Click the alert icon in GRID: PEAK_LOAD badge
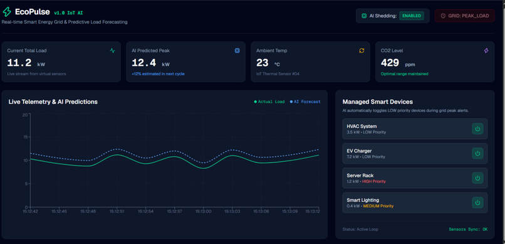The height and width of the screenshot is (244, 505). pyautogui.click(x=443, y=16)
